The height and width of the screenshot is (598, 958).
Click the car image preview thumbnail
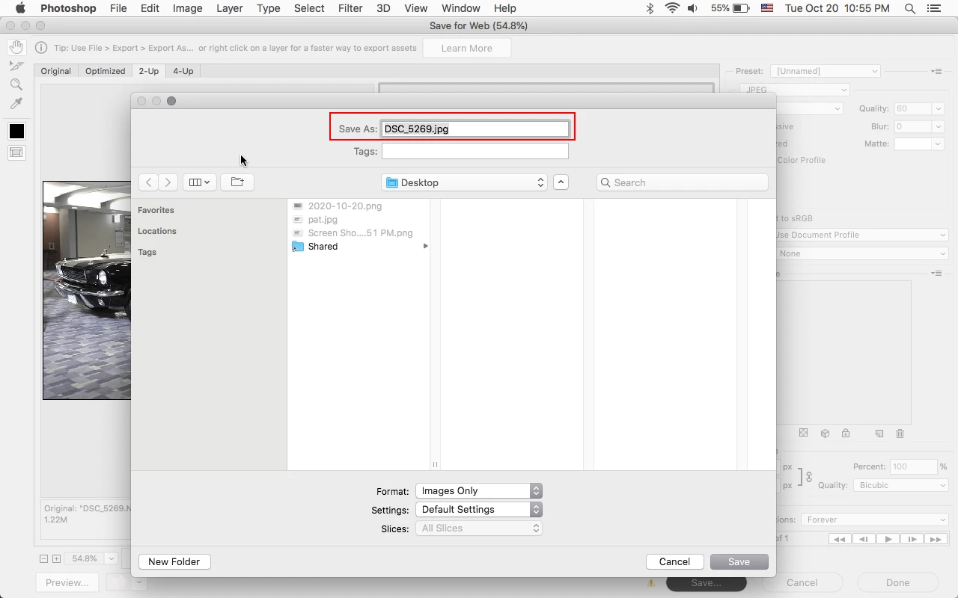(x=87, y=290)
